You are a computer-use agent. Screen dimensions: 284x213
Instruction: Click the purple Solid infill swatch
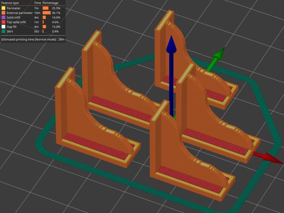click(3, 17)
